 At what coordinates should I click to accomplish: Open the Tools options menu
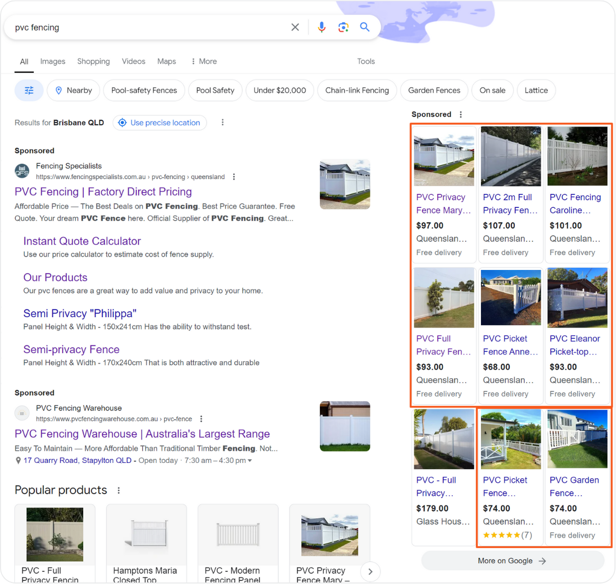coord(366,61)
